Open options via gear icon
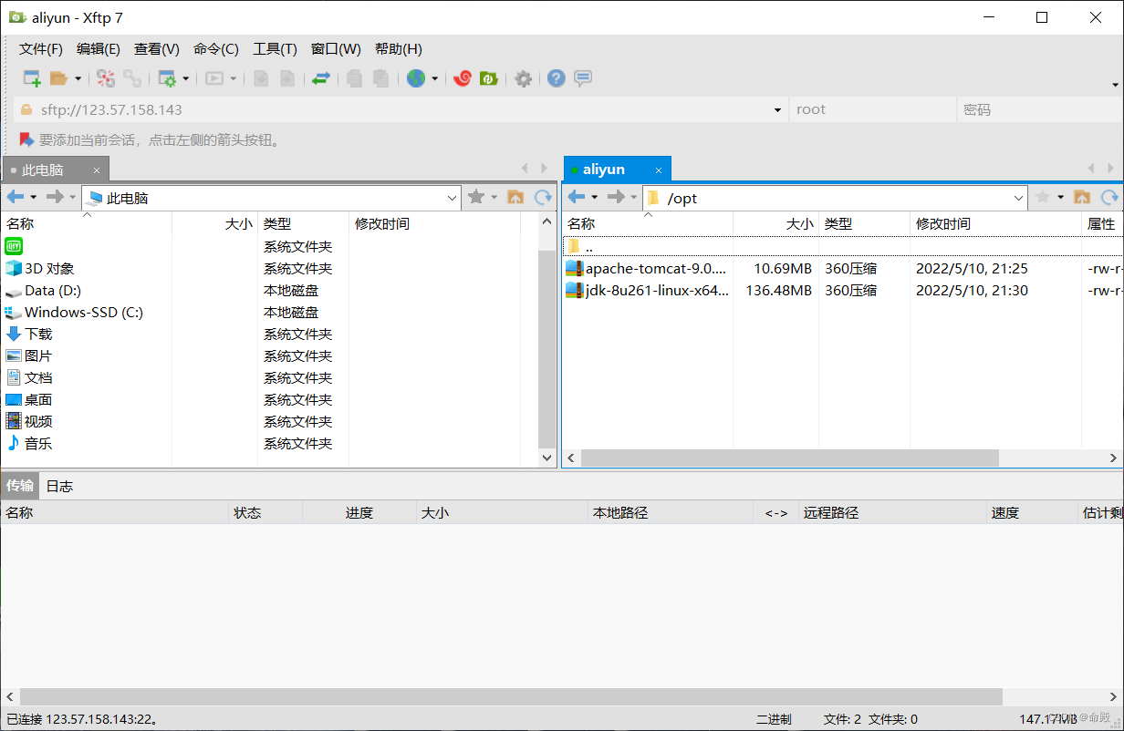1124x731 pixels. click(x=523, y=78)
